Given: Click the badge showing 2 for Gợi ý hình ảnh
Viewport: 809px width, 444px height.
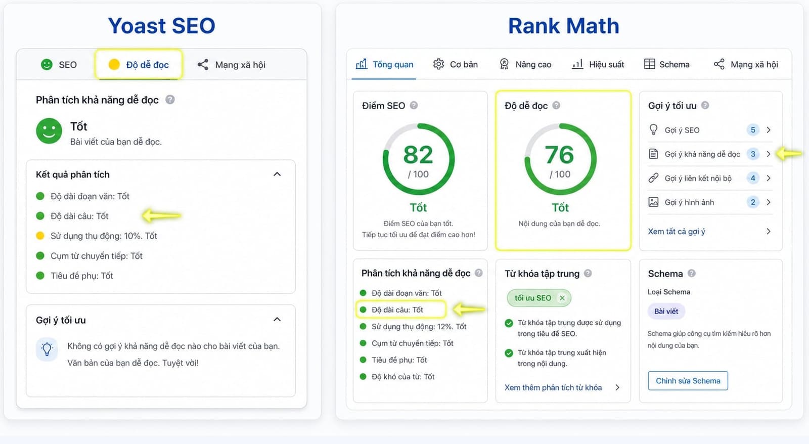Looking at the screenshot, I should coord(753,202).
